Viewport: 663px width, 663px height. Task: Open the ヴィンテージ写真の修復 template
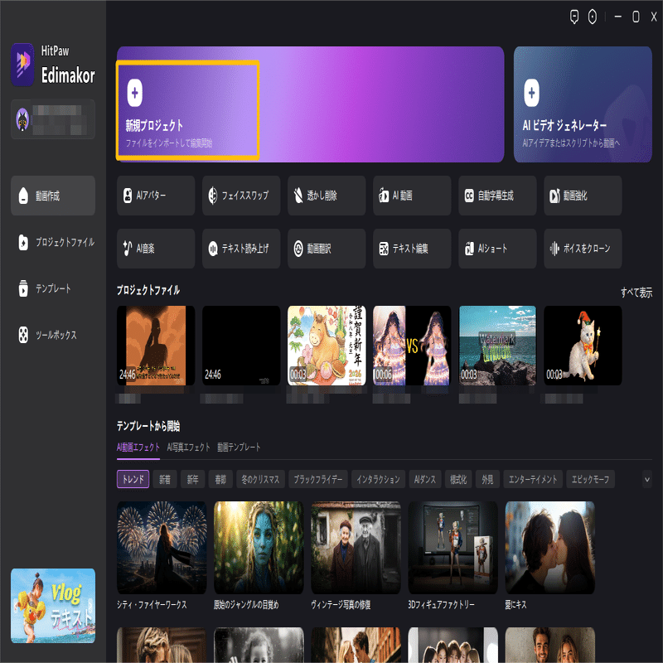pyautogui.click(x=356, y=548)
